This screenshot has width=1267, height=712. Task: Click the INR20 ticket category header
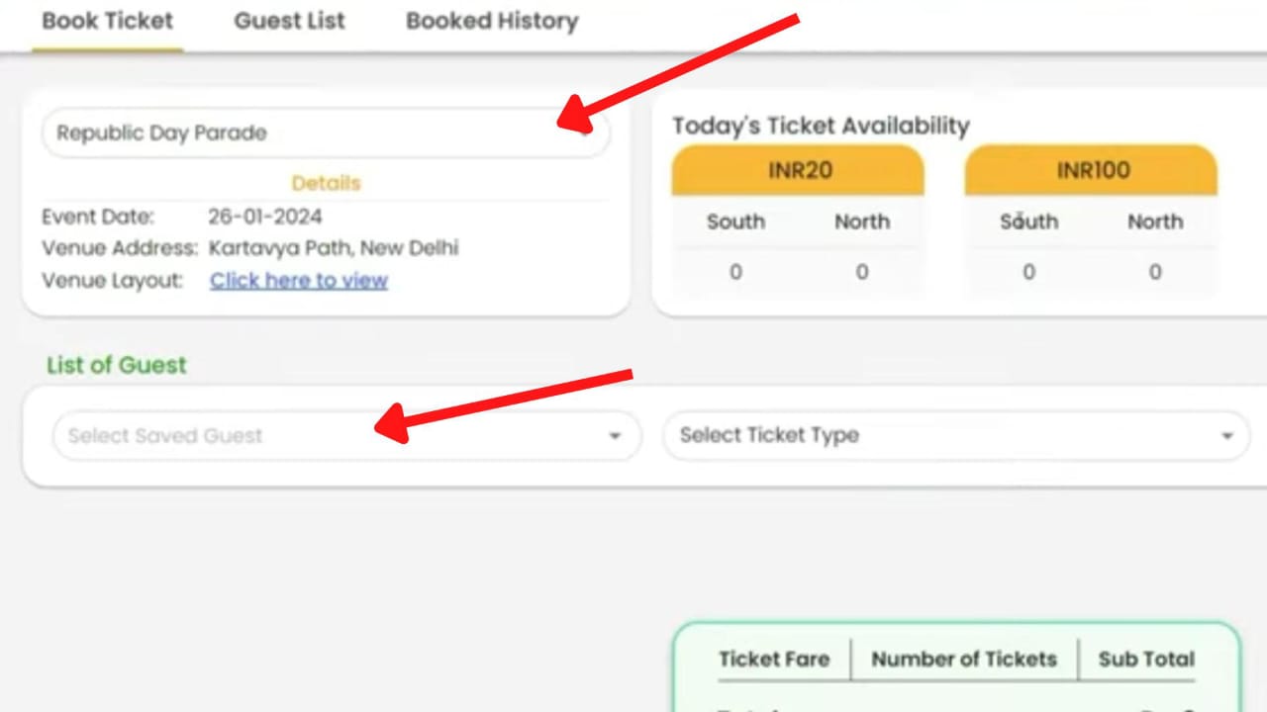pyautogui.click(x=798, y=170)
